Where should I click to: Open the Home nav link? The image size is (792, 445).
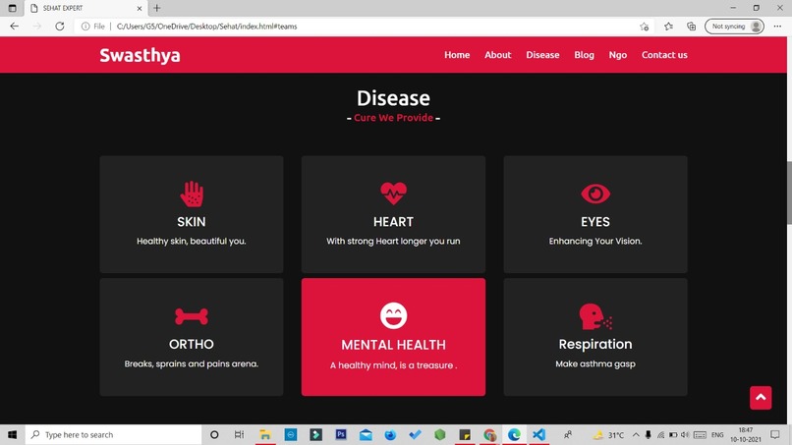tap(457, 55)
